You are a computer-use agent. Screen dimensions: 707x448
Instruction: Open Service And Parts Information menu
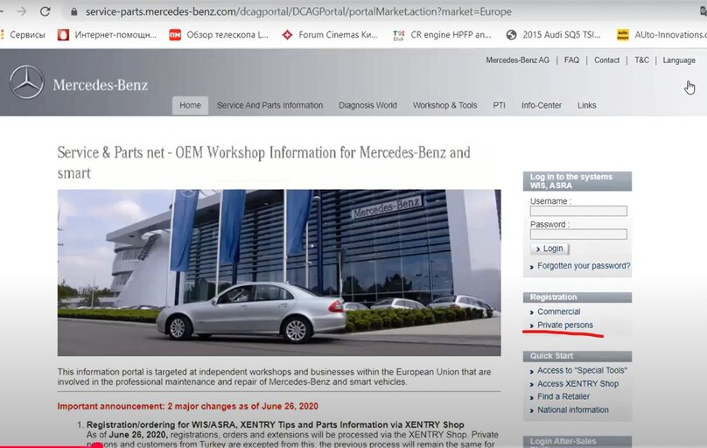click(269, 106)
